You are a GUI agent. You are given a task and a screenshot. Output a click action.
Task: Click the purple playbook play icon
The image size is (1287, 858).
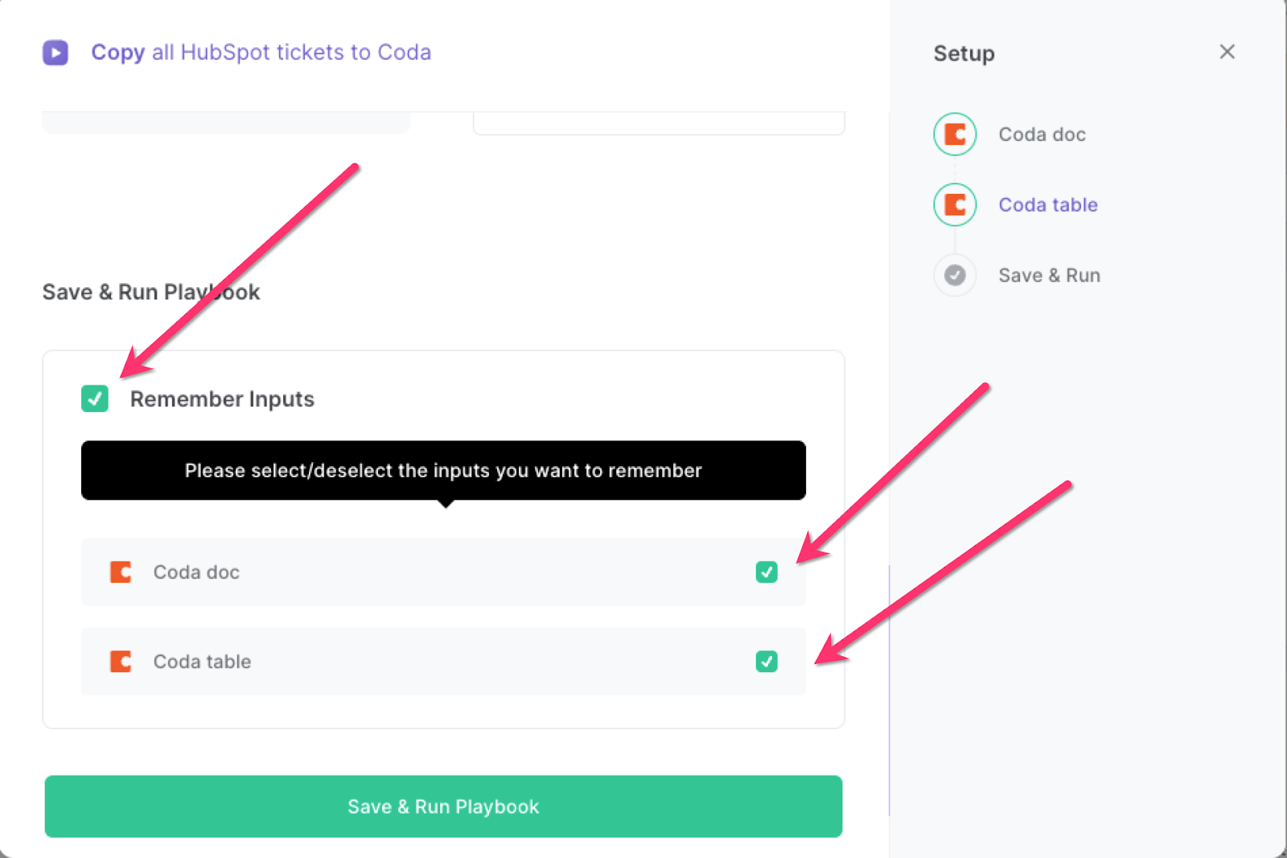coord(56,52)
